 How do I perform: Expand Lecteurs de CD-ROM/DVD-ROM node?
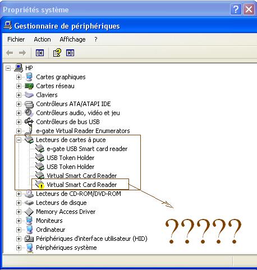tap(19, 194)
